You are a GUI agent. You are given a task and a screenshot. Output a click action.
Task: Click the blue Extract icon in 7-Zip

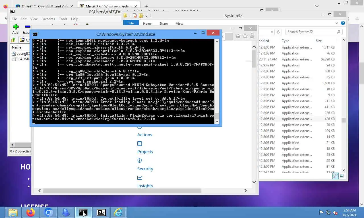27,27
